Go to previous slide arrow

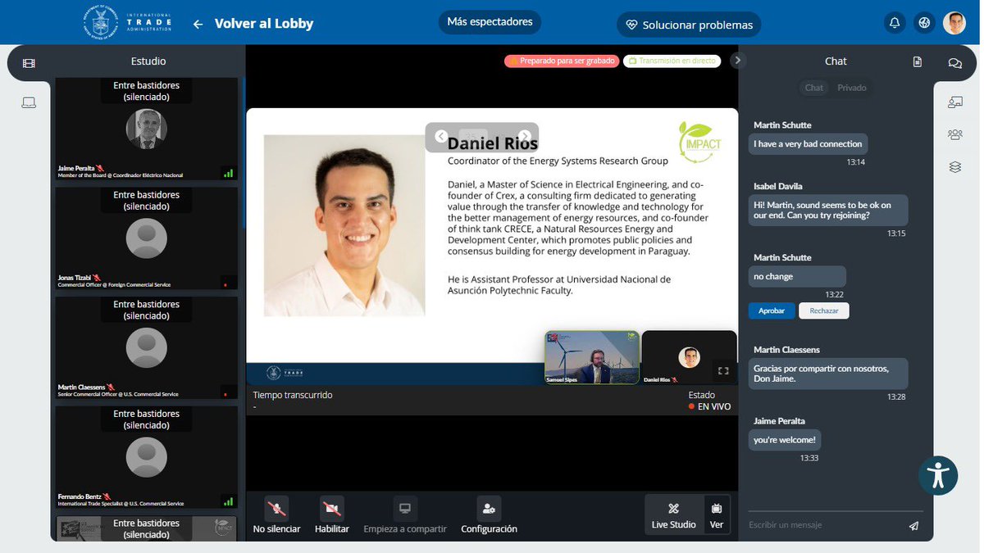pos(441,137)
